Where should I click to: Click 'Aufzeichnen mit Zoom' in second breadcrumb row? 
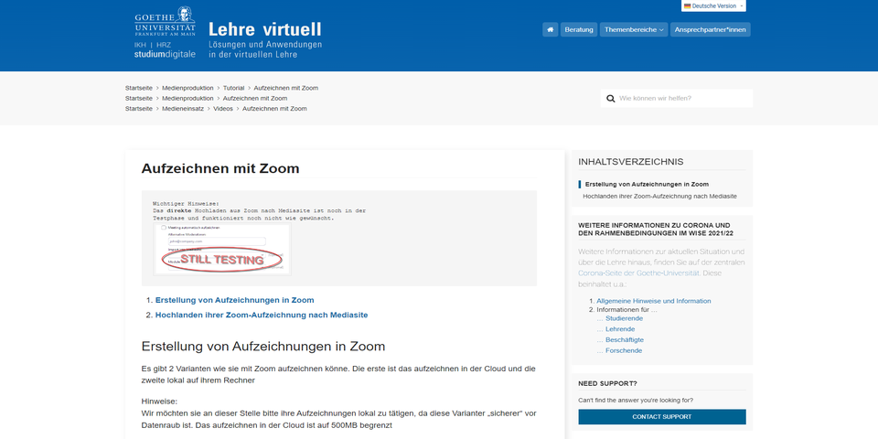coord(255,99)
